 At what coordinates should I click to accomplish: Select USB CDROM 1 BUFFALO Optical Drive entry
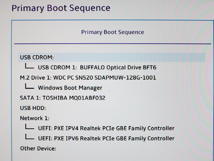point(97,67)
